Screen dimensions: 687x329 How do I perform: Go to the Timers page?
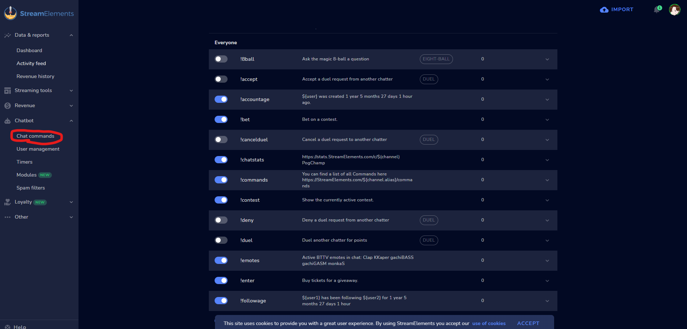24,162
